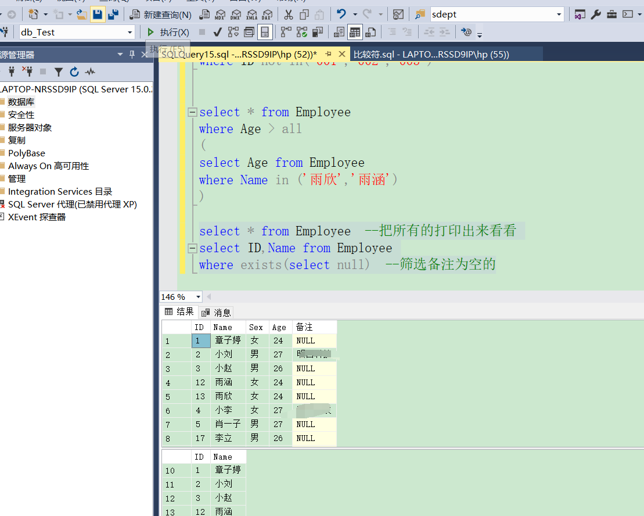The height and width of the screenshot is (516, 644).
Task: Open SQL editor toolbar overflow options
Action: (x=479, y=35)
